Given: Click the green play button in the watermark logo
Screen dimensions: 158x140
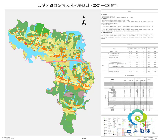Looking at the screenshot, I should coord(138,118).
